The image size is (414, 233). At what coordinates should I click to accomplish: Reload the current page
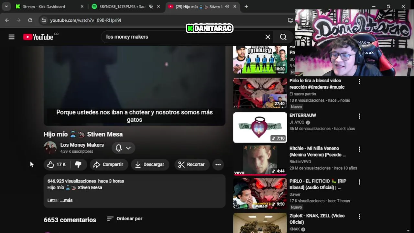(30, 20)
